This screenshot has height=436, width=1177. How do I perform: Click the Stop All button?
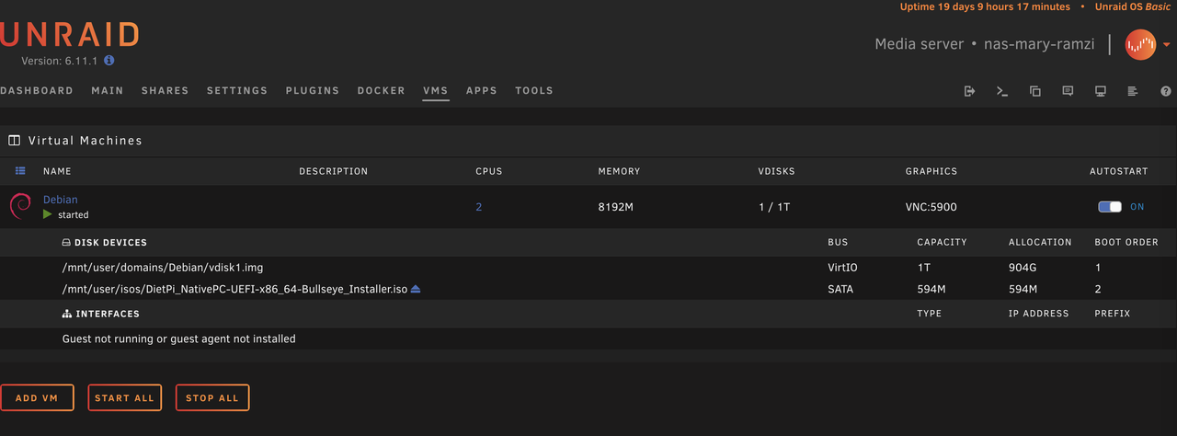[212, 398]
